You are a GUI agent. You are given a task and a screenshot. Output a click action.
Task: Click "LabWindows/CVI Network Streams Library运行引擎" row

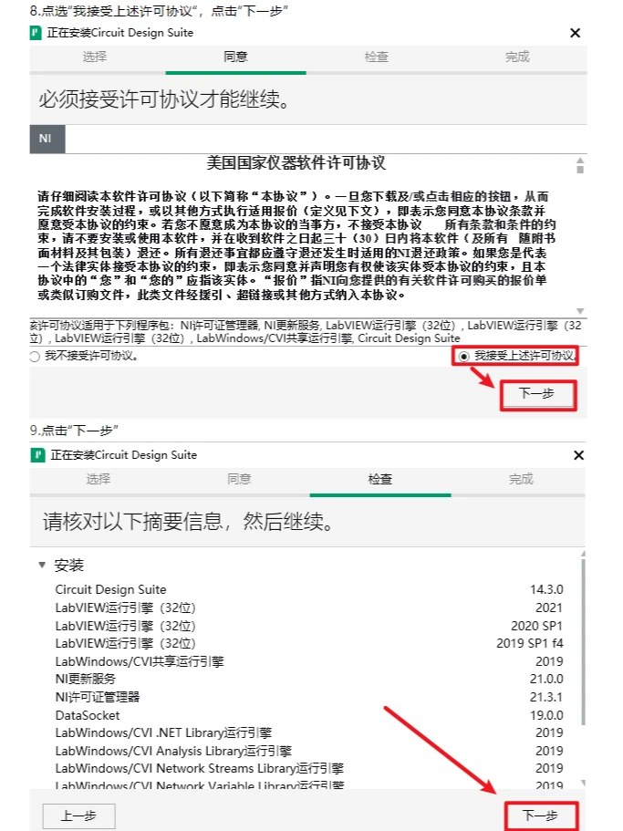[309, 768]
